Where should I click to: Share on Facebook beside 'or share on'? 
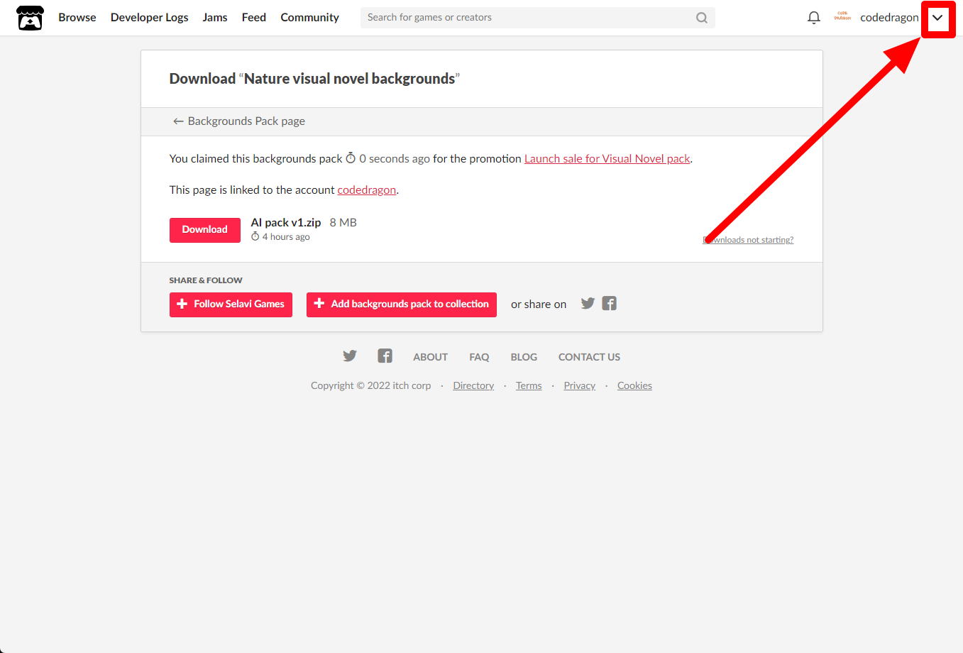tap(610, 303)
